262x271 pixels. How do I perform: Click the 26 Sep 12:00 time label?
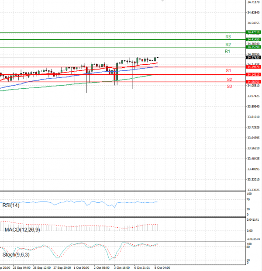coord(42,268)
